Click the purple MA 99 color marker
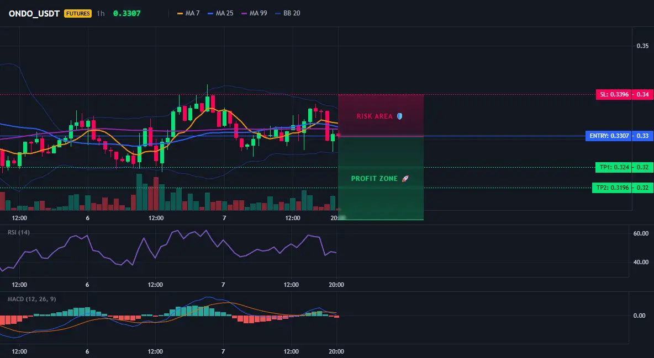This screenshot has height=358, width=654. [x=244, y=13]
